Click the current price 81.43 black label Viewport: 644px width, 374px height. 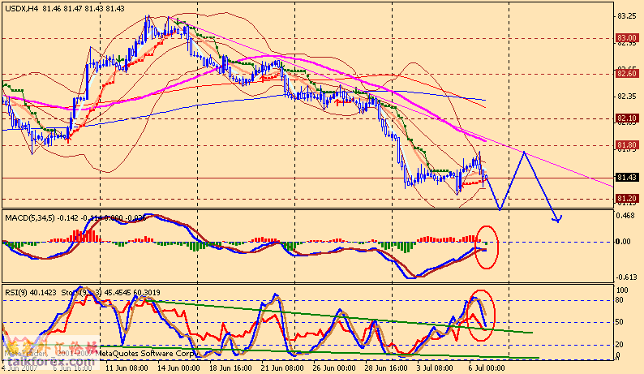627,178
